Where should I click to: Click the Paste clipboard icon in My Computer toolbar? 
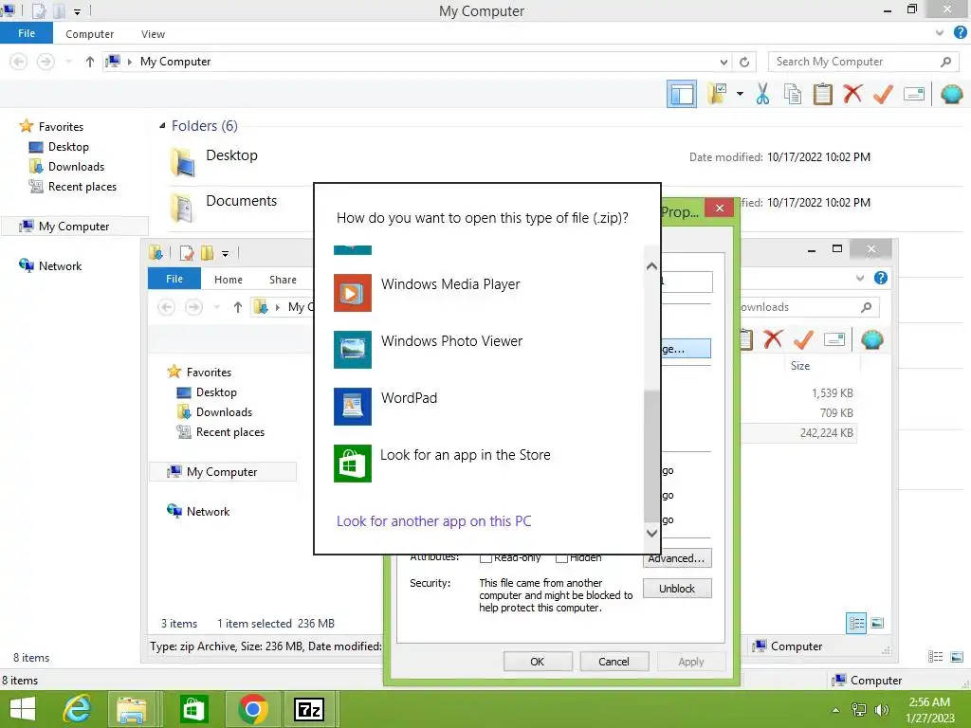pyautogui.click(x=822, y=94)
